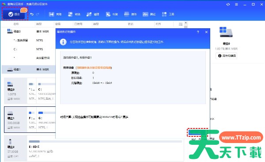Toggle the list view layout icon

[181, 24]
